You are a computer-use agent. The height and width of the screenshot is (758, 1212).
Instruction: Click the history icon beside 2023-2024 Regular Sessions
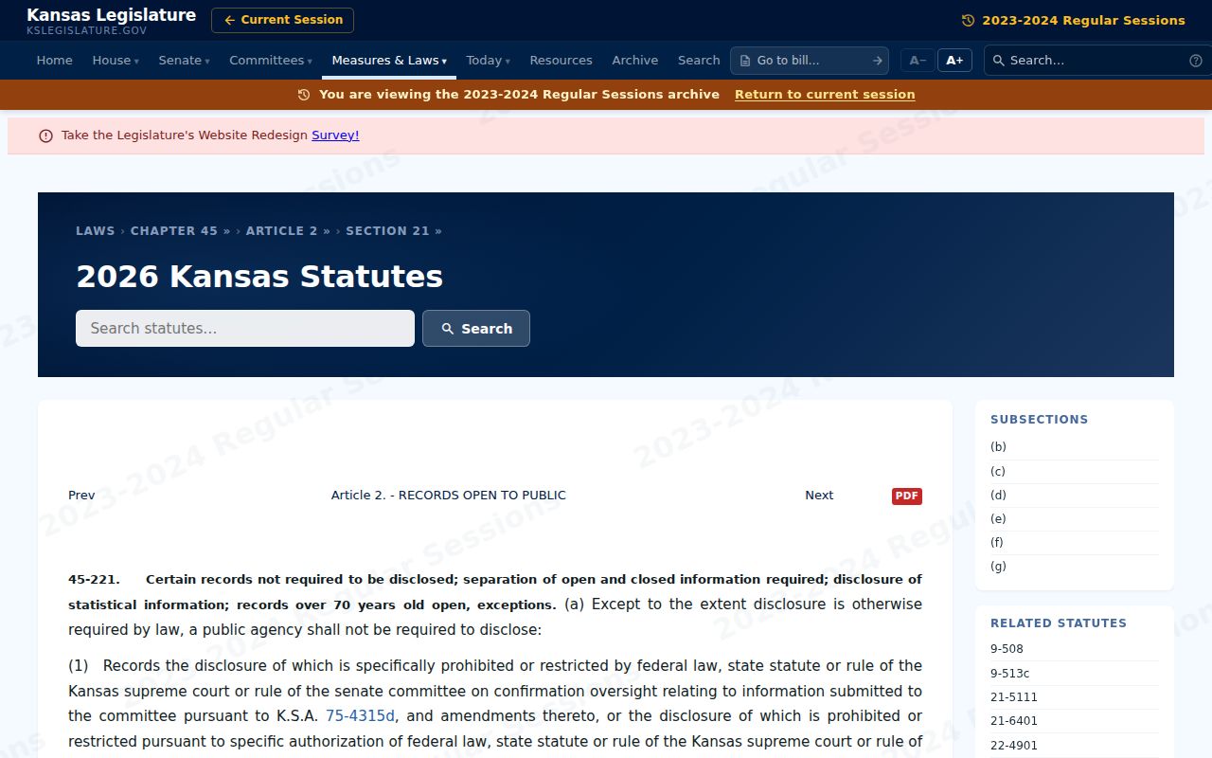tap(968, 20)
